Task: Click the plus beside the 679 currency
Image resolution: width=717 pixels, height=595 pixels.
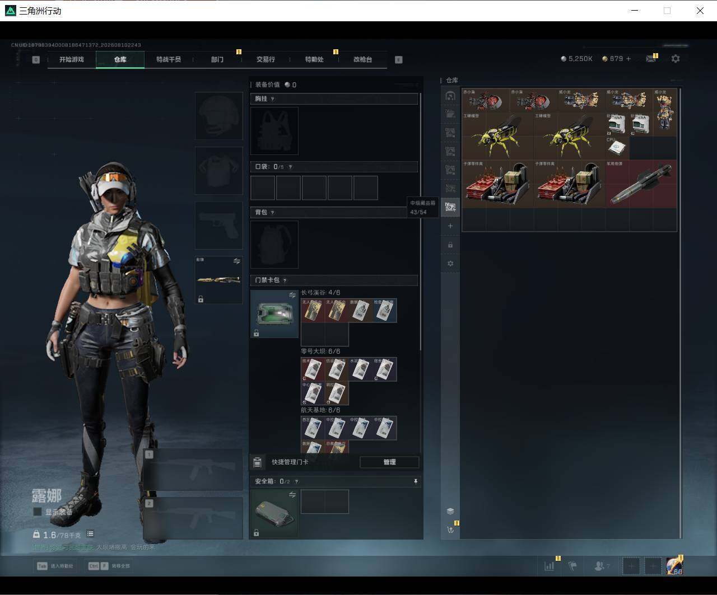Action: tap(628, 59)
